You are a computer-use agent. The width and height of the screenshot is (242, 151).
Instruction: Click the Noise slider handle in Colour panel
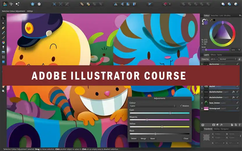206,50
